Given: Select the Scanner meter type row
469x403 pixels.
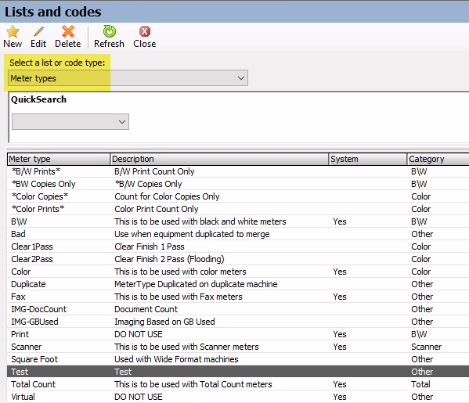Looking at the screenshot, I should coord(238,347).
